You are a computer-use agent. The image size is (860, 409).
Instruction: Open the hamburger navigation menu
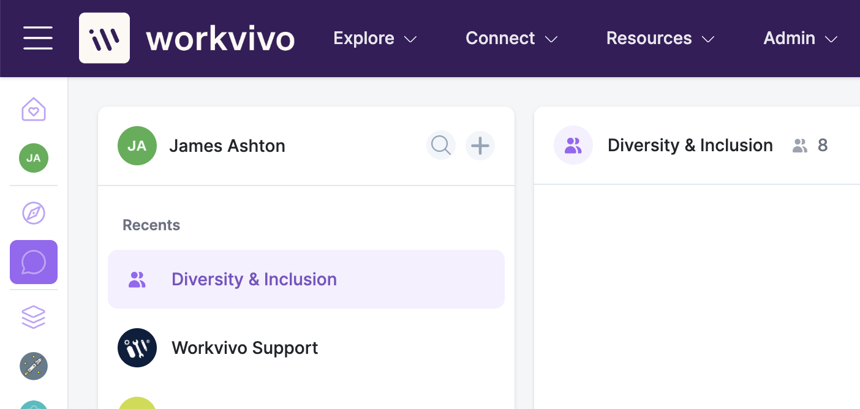coord(38,38)
